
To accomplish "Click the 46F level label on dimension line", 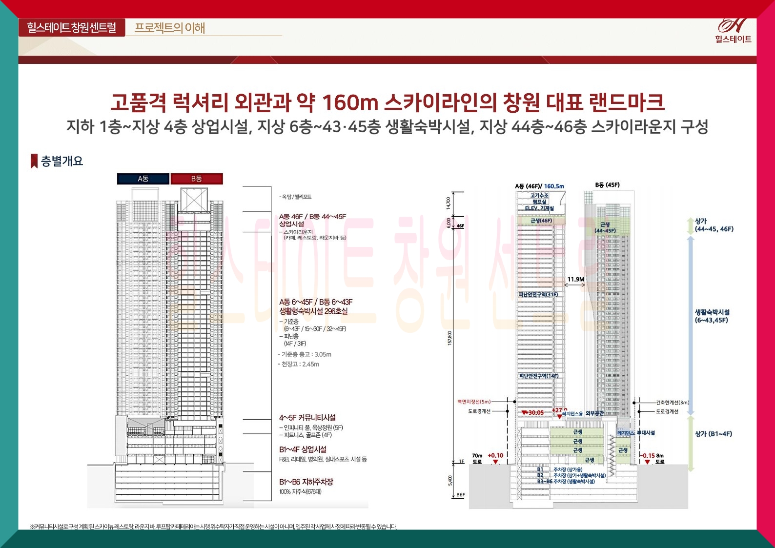I will 460,225.
